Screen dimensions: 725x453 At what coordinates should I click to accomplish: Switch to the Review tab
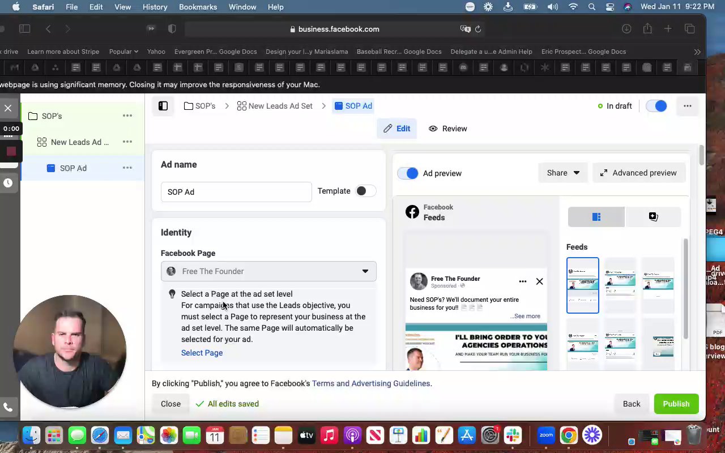(x=447, y=129)
